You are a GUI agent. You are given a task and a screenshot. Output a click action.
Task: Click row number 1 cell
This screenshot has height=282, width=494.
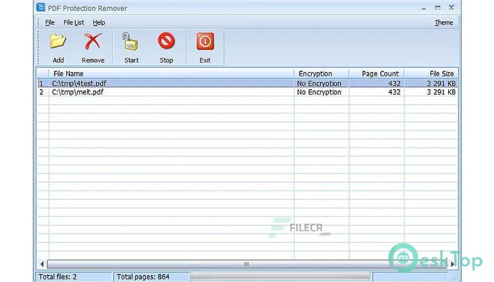pyautogui.click(x=42, y=84)
